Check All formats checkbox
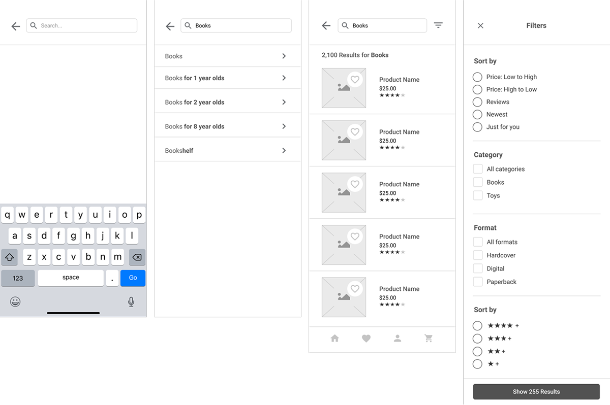610x405 pixels. coord(478,242)
